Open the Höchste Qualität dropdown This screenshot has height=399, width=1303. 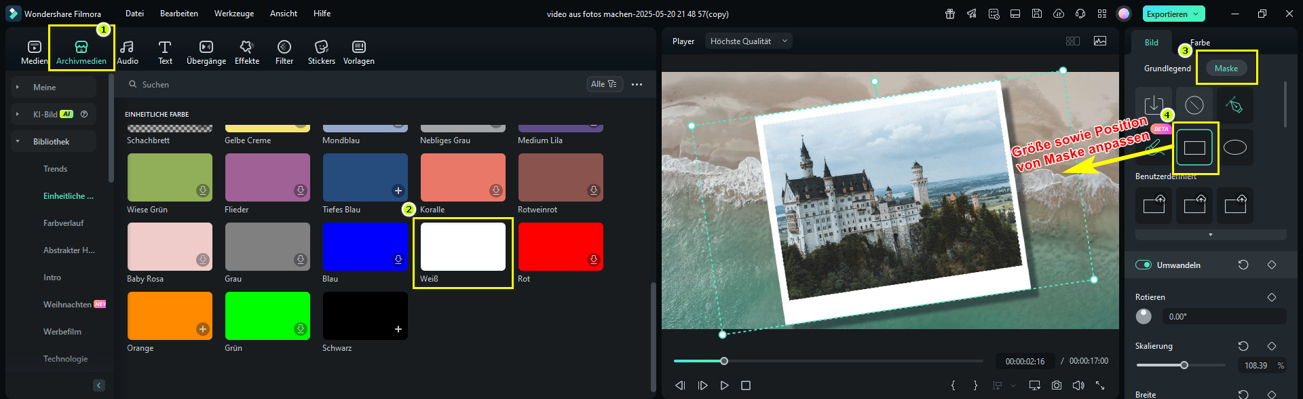click(749, 41)
